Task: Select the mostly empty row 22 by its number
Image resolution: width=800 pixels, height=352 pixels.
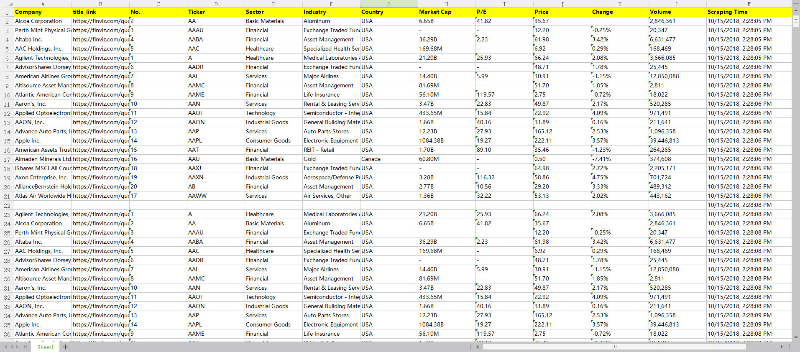Action: point(7,205)
